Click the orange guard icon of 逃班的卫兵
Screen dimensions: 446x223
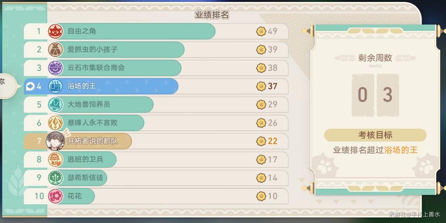coord(55,159)
